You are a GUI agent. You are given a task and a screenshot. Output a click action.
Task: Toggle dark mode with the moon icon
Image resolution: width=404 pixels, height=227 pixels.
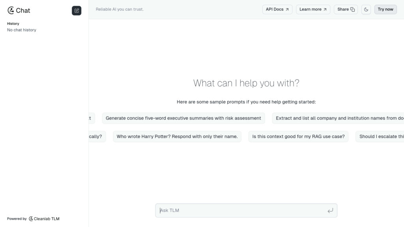click(366, 9)
